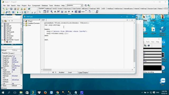This screenshot has width=169, height=95.
Task: Select the ComboBox component in palette
Action: [x=79, y=12]
